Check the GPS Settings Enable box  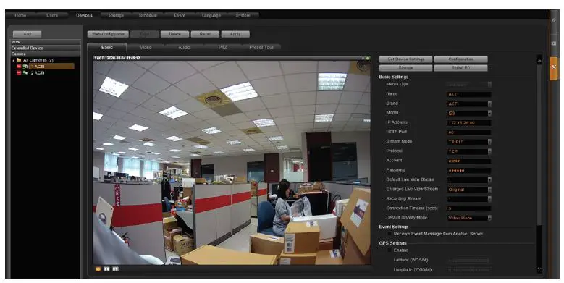click(390, 250)
